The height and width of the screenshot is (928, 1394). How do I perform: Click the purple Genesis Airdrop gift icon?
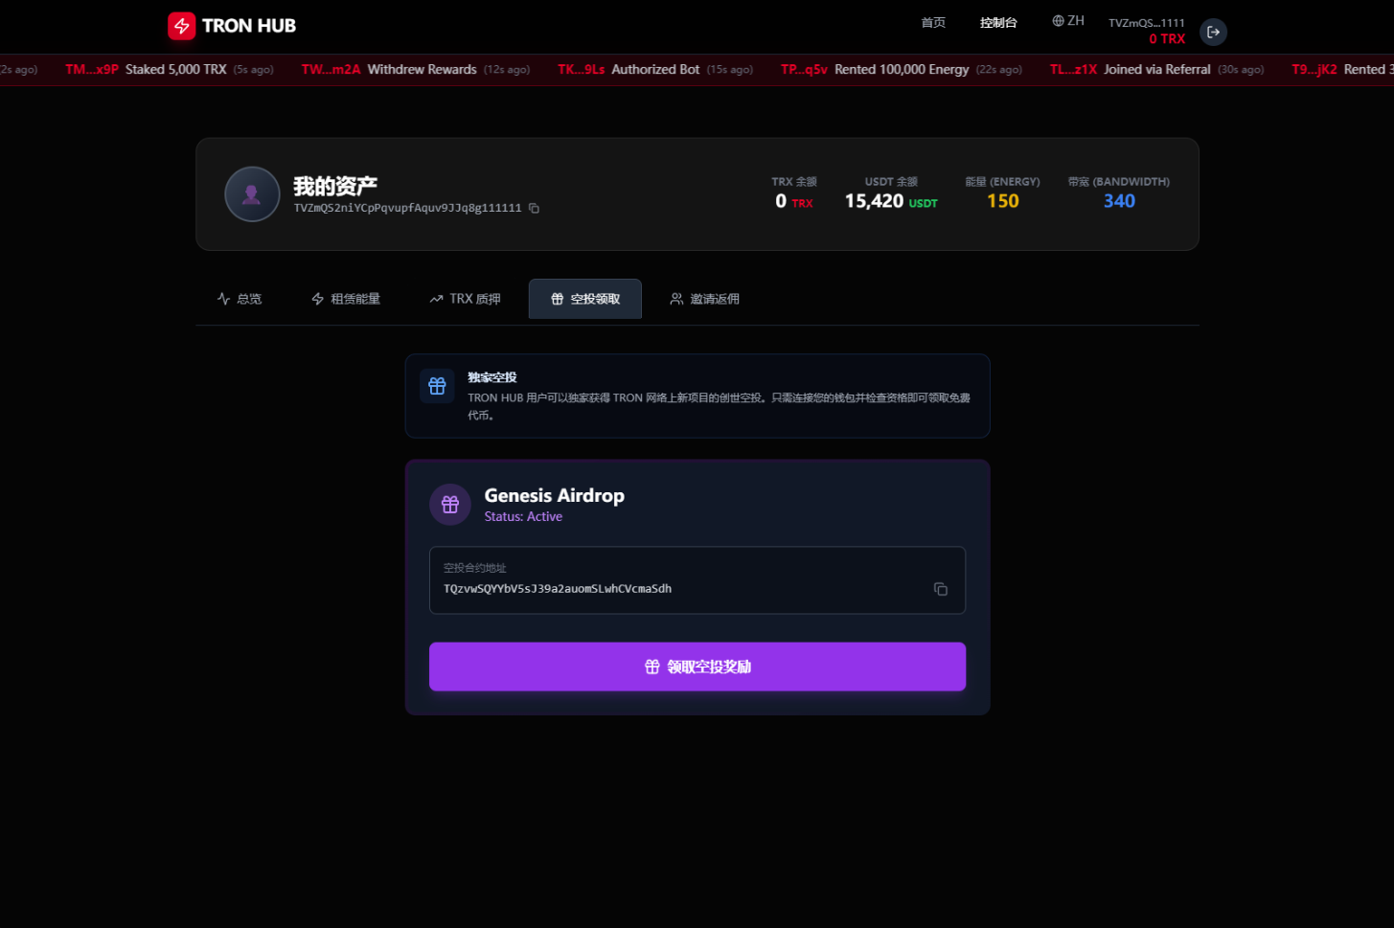pyautogui.click(x=450, y=505)
